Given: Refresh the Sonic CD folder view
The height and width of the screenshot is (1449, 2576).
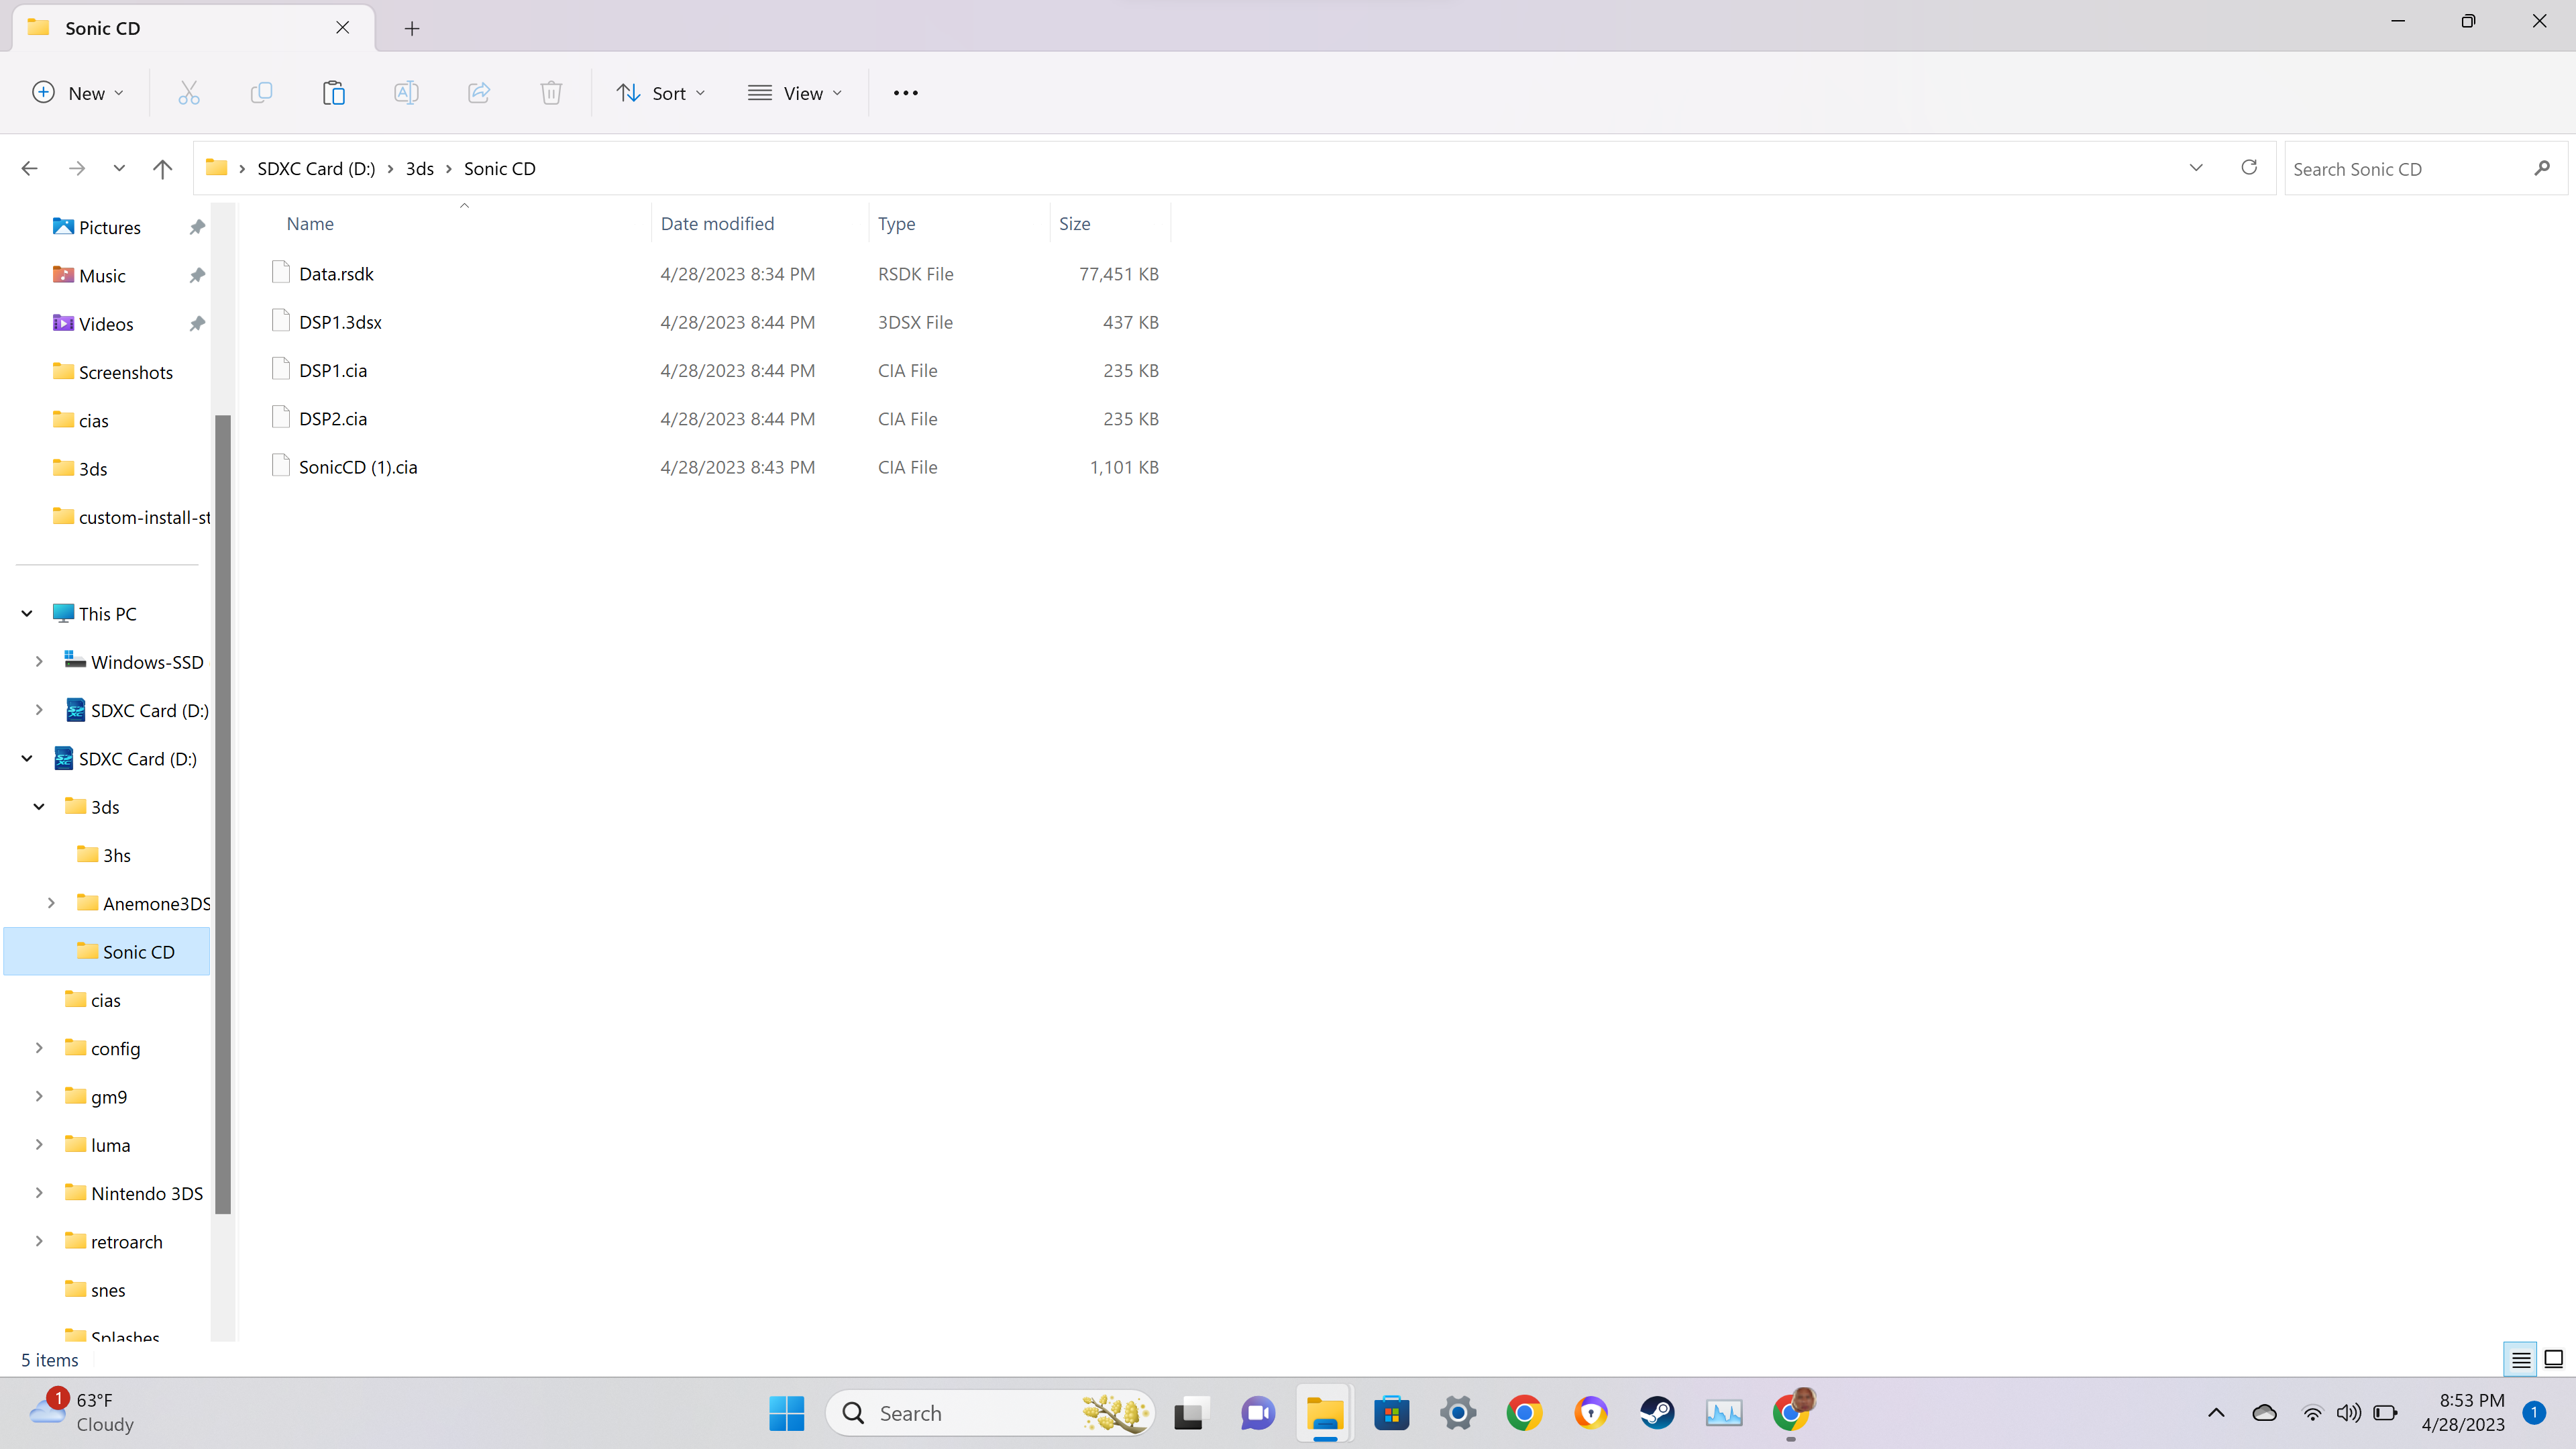Looking at the screenshot, I should tap(2249, 168).
